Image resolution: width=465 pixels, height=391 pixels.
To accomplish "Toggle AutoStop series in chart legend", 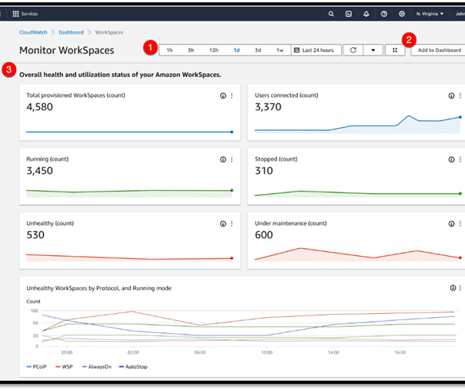I will tap(134, 366).
